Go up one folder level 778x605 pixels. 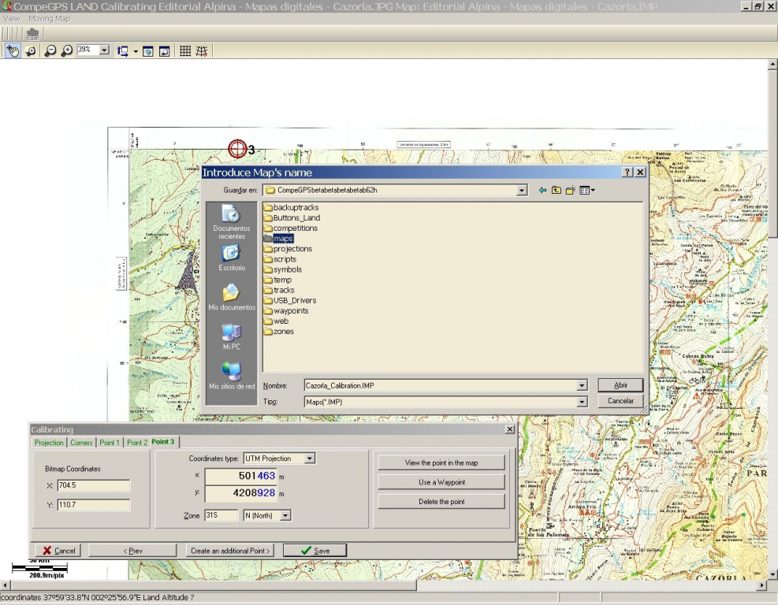[x=557, y=190]
